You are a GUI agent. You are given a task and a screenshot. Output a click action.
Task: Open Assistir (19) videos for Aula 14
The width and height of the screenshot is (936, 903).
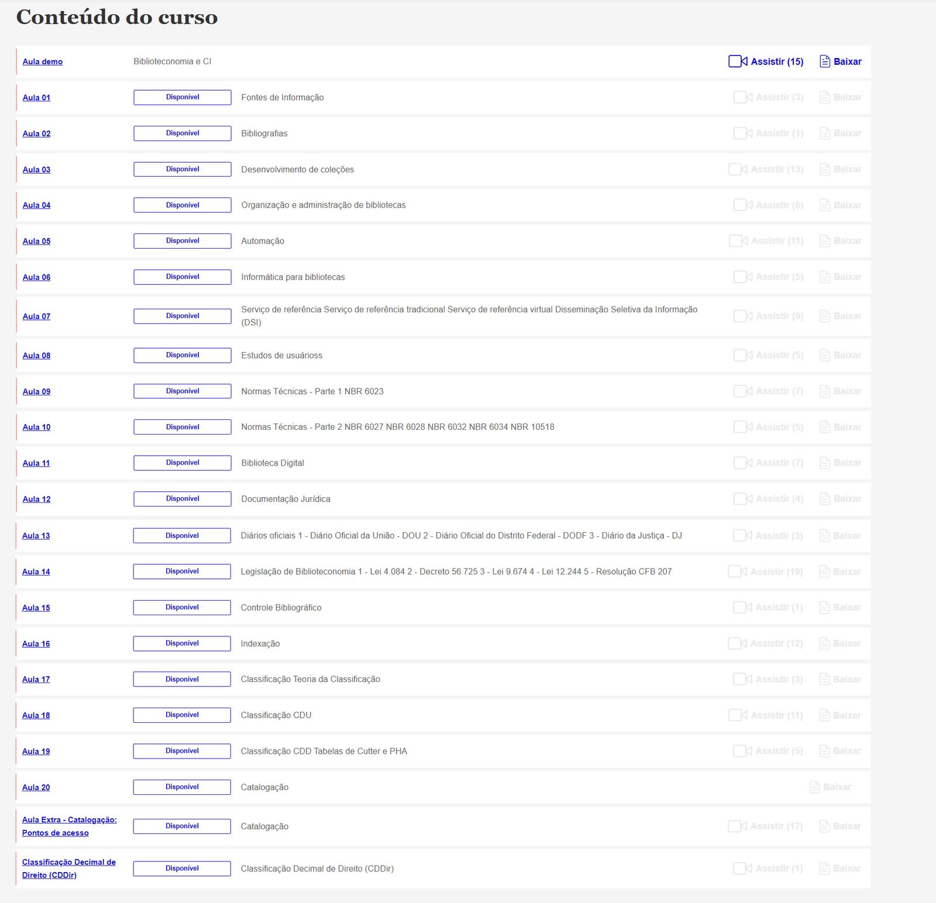[x=737, y=571]
